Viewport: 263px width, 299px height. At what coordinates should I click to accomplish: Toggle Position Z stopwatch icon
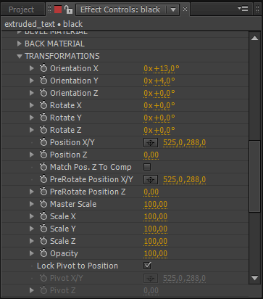43,155
